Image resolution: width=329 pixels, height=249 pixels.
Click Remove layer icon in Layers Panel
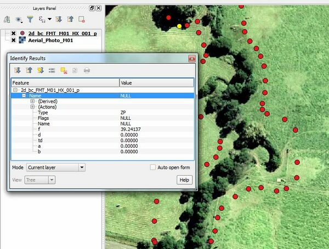point(81,19)
